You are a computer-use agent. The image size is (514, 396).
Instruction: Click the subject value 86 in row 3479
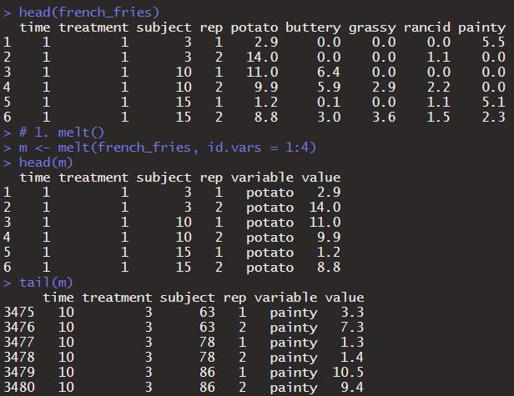point(207,373)
